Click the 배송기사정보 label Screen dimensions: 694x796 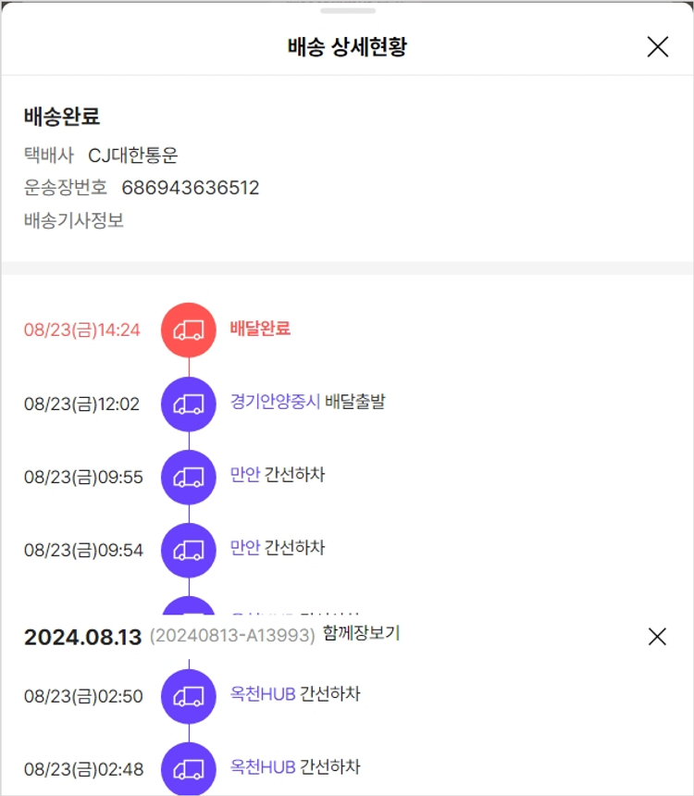(74, 220)
